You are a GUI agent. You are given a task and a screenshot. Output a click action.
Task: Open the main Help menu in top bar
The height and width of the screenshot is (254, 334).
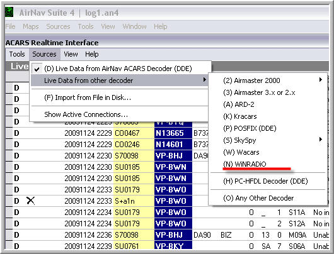tap(161, 26)
